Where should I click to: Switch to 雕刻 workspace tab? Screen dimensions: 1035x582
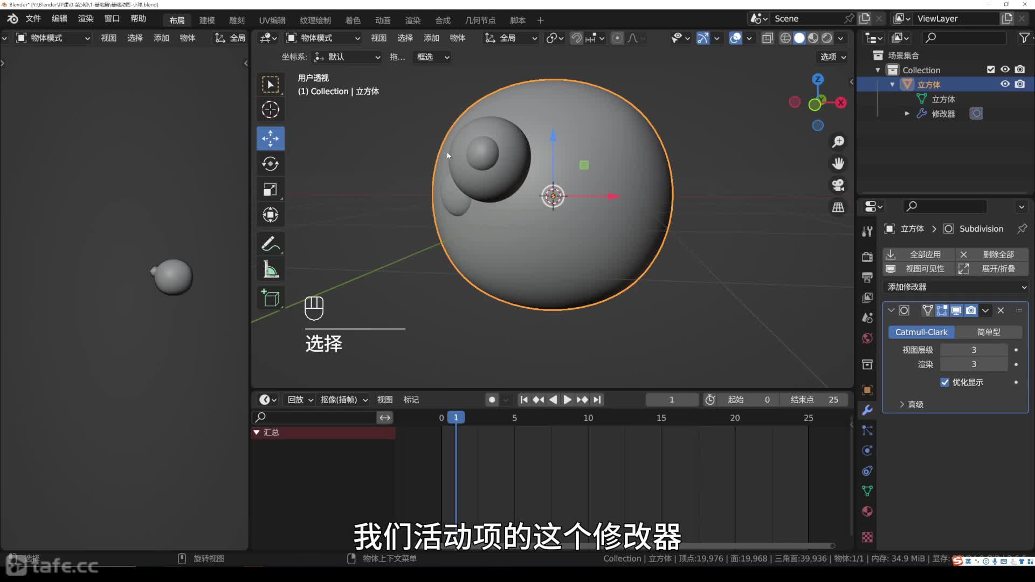coord(237,20)
